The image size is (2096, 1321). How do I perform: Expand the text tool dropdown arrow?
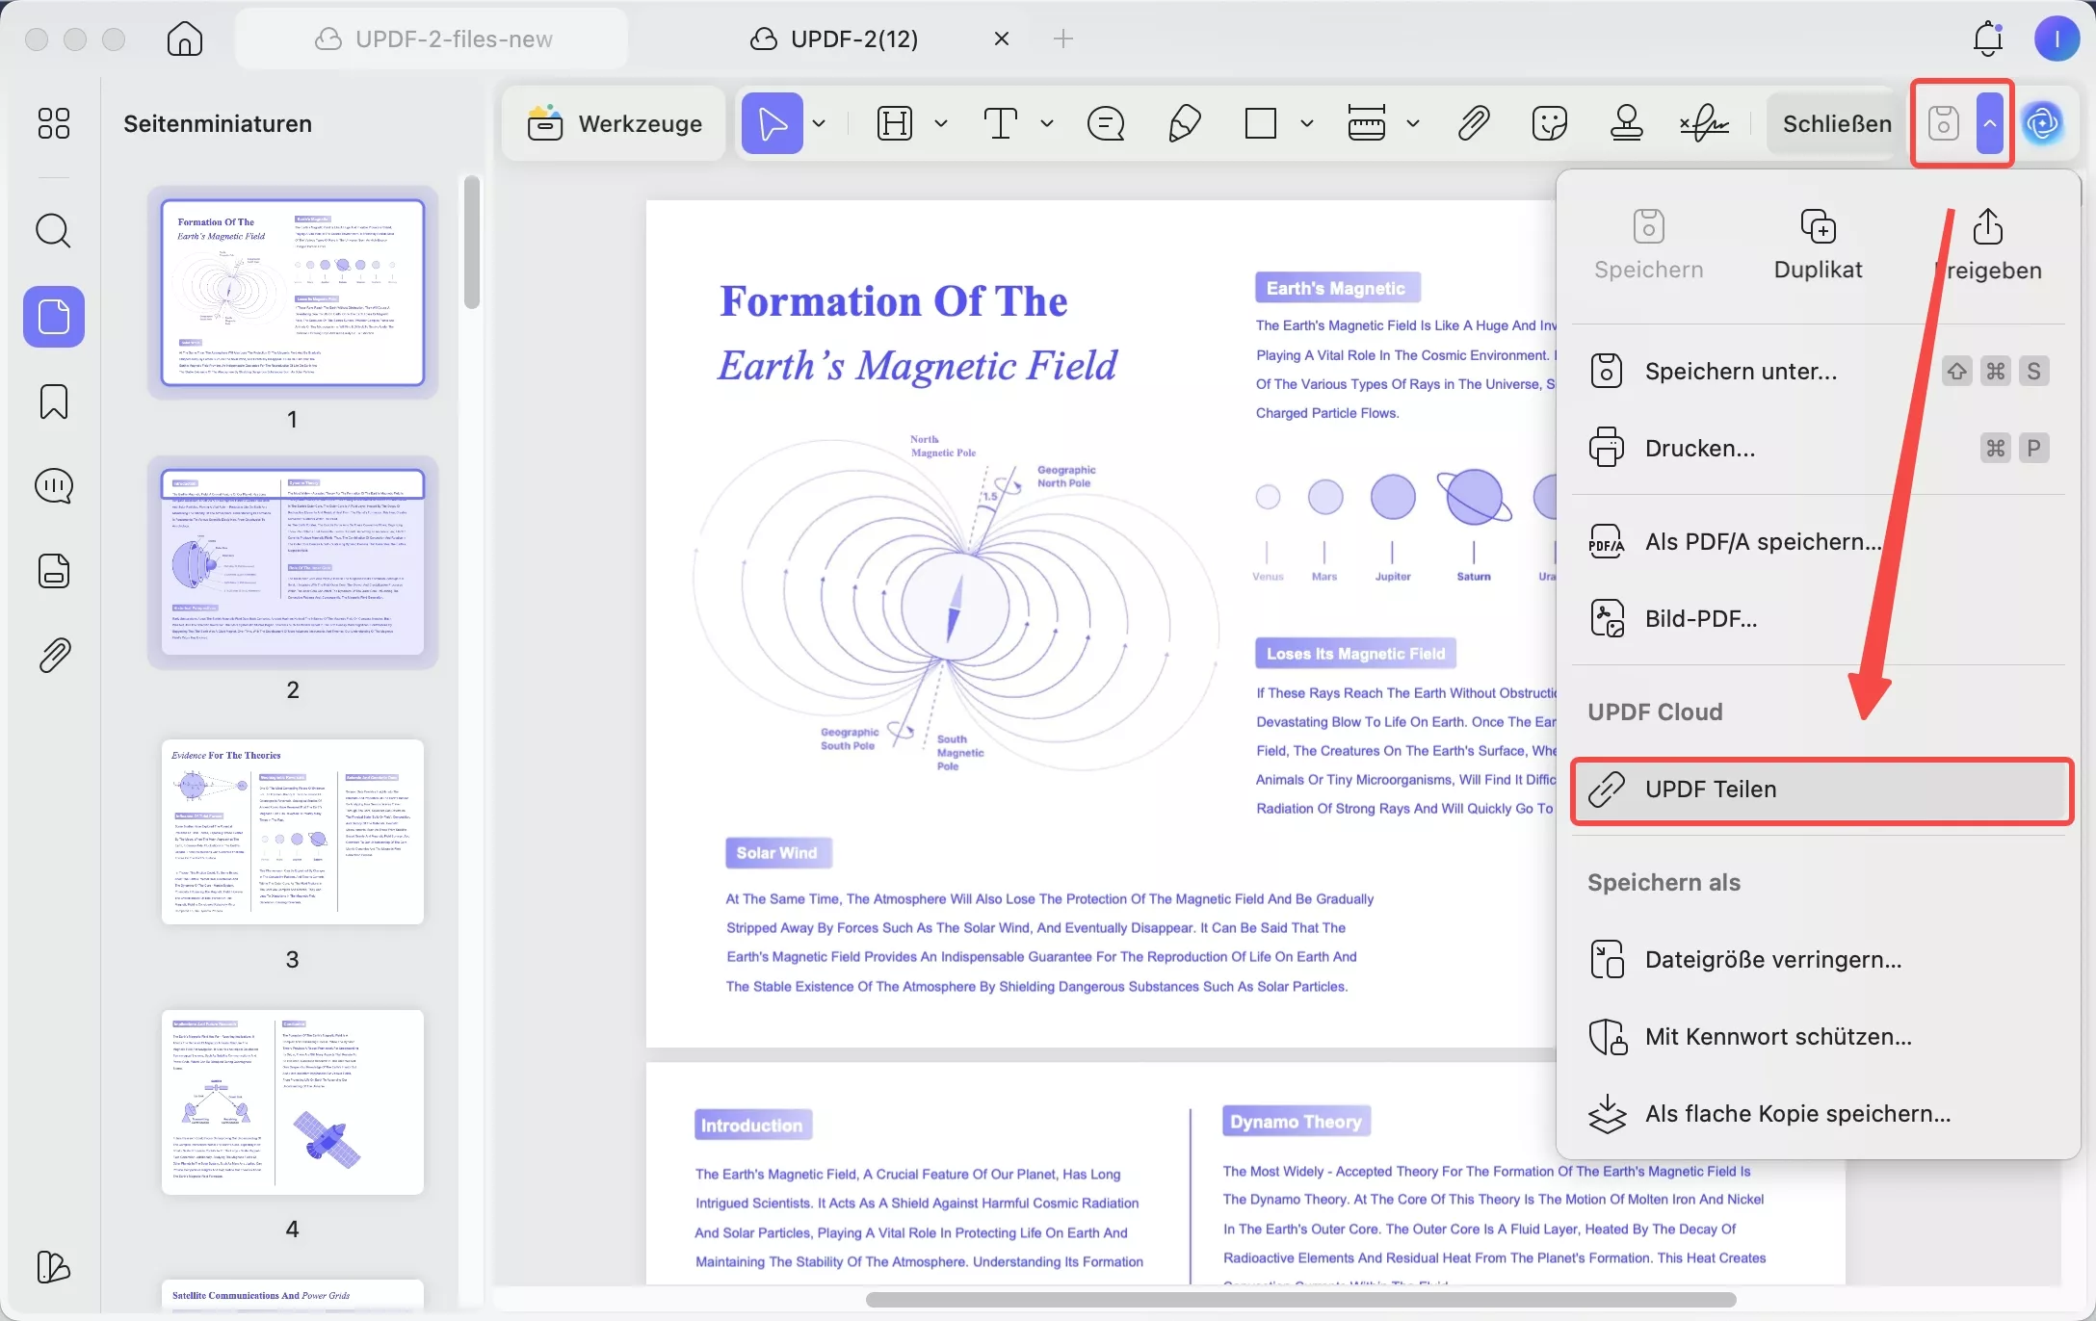point(1047,123)
